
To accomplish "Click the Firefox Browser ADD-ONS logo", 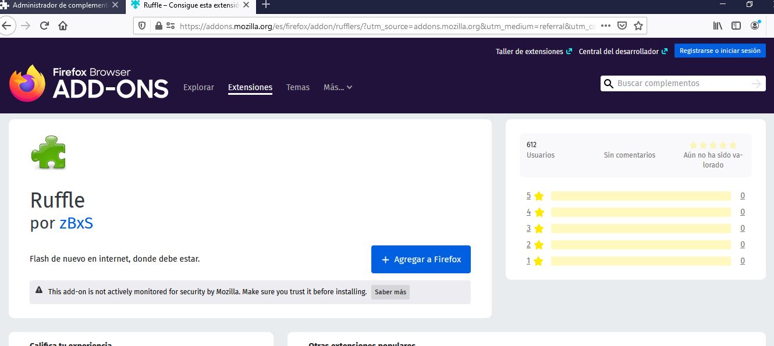I will click(x=88, y=83).
